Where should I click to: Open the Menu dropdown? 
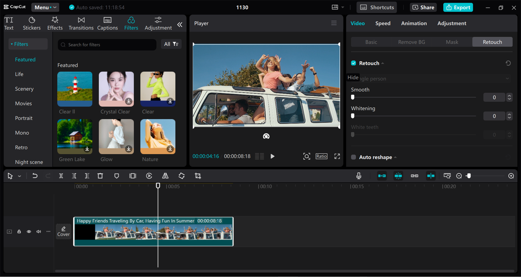point(45,7)
